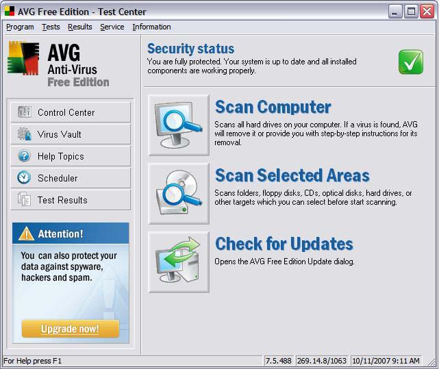Click the Attention warning triangle icon
The height and width of the screenshot is (369, 439).
click(x=26, y=233)
